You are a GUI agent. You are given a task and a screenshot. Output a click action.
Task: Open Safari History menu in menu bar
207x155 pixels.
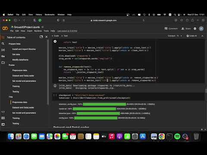pyautogui.click(x=39, y=15)
